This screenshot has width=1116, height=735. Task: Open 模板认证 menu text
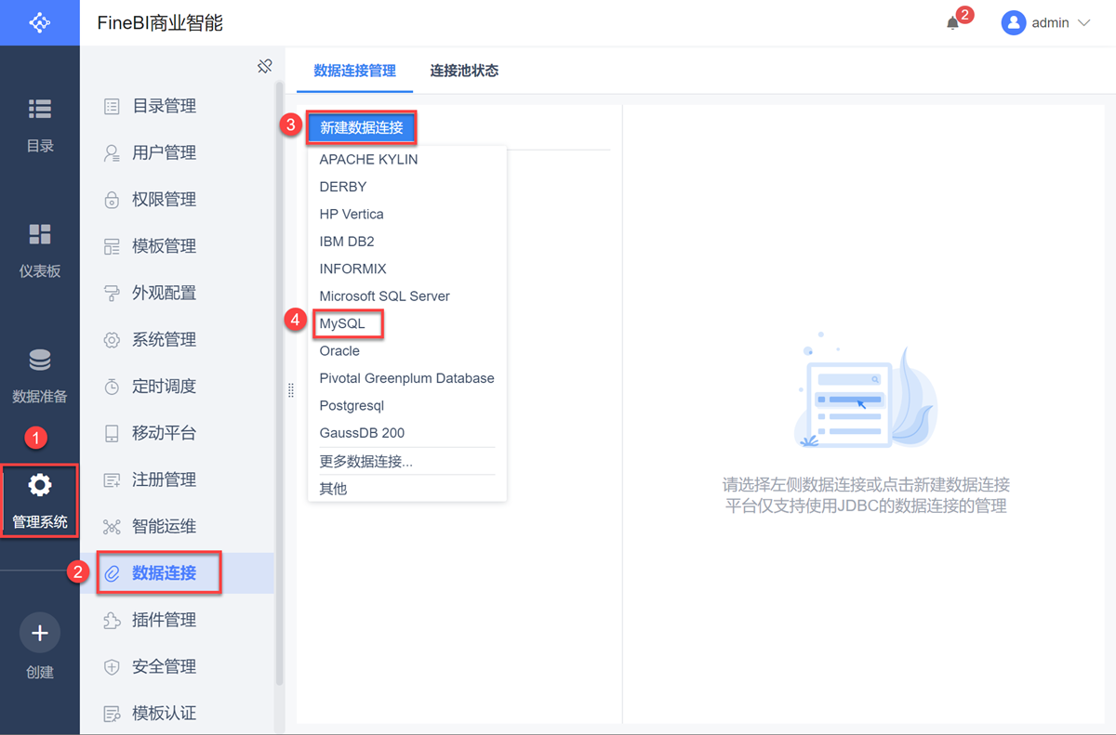tap(165, 714)
